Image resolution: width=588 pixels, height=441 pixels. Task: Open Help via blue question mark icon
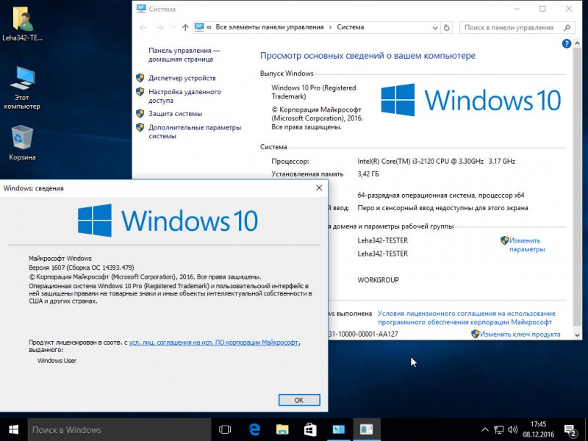point(566,44)
